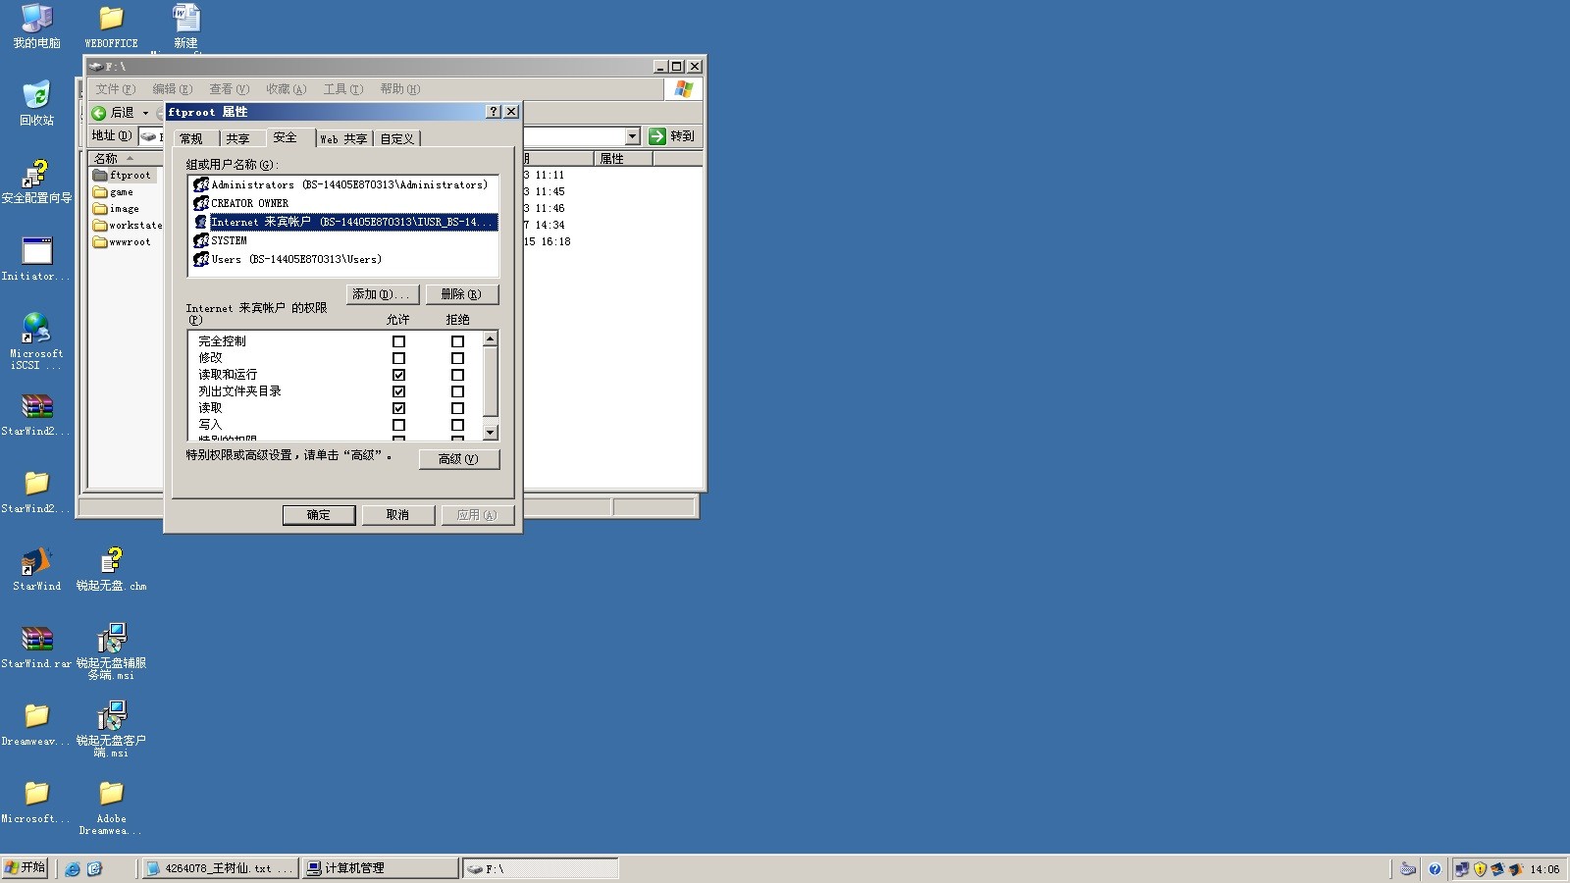Screen dimensions: 1570x883
Task: Switch to the Web Sharing tab
Action: [x=343, y=139]
